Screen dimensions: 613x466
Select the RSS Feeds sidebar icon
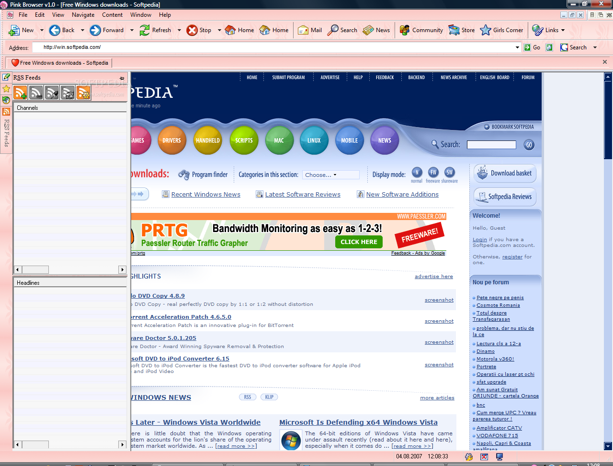click(x=6, y=112)
